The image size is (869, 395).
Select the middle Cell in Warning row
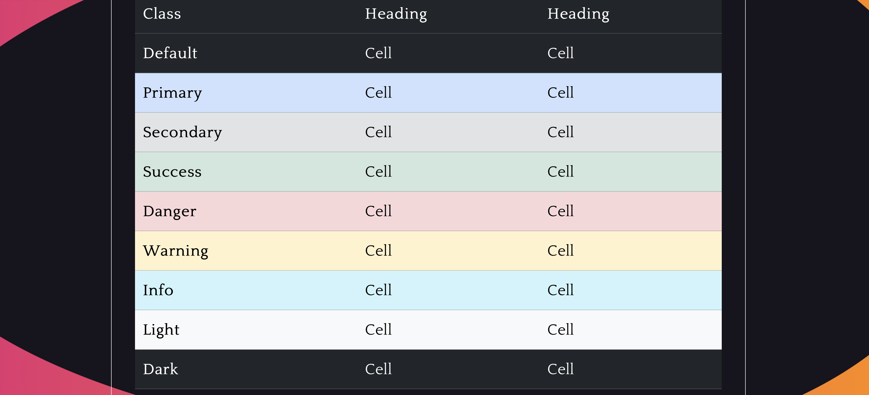point(378,251)
